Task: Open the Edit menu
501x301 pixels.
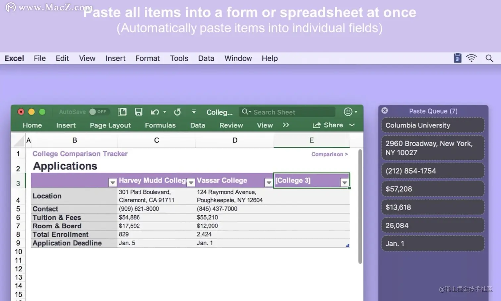Action: coord(62,58)
